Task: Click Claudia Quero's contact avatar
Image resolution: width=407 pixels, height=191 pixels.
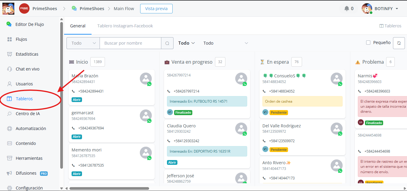Action: (x=241, y=129)
